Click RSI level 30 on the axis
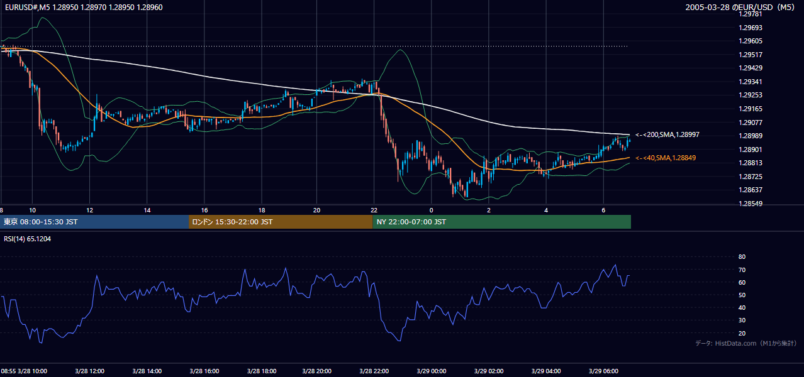Viewport: 804px width, 377px height. (742, 320)
